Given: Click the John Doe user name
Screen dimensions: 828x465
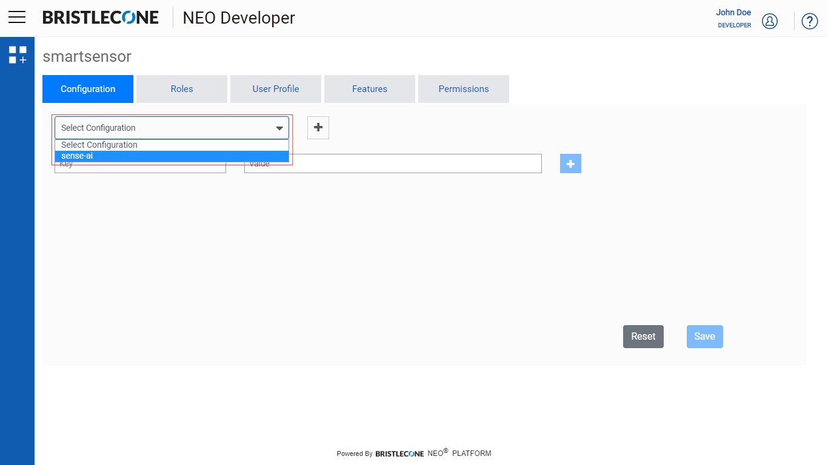Looking at the screenshot, I should click(733, 13).
